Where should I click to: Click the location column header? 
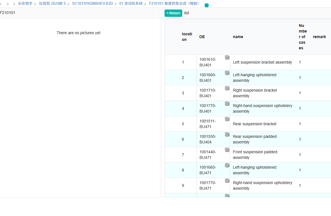pyautogui.click(x=187, y=37)
